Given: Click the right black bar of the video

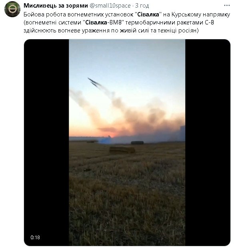Looking at the screenshot, I should tap(208, 142).
